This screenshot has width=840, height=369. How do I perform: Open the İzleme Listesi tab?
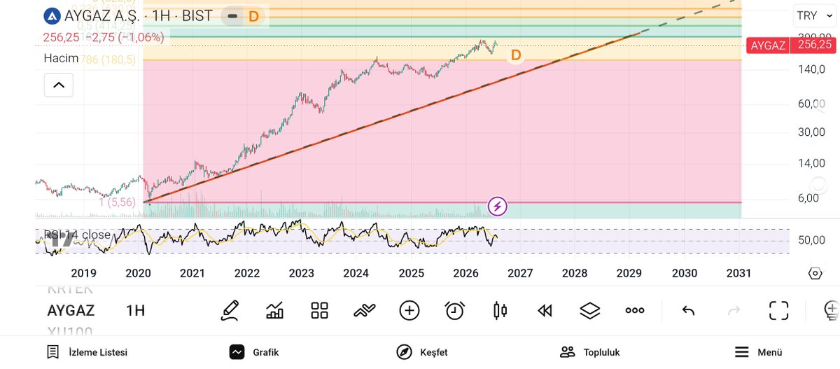pyautogui.click(x=87, y=351)
